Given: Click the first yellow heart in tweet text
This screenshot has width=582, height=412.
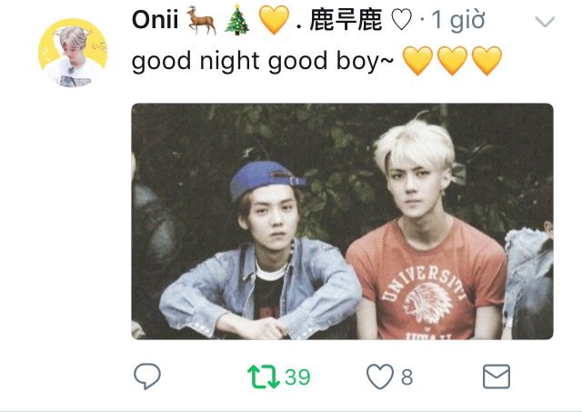Looking at the screenshot, I should click(x=417, y=61).
